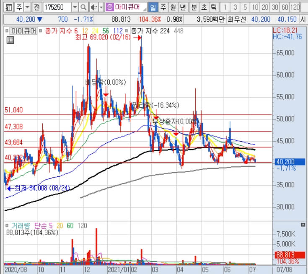
Task: Click the red 43,684 price line label
Action: click(x=13, y=142)
